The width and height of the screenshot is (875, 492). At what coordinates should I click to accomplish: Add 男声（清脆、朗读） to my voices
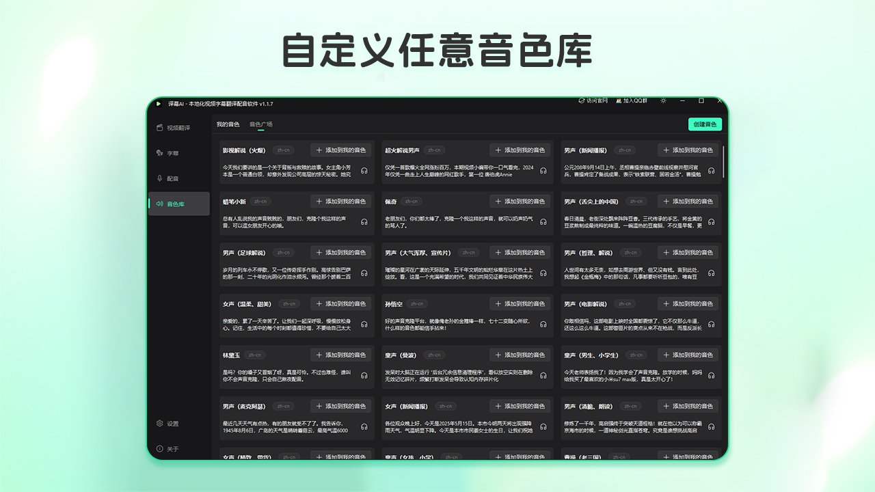688,407
